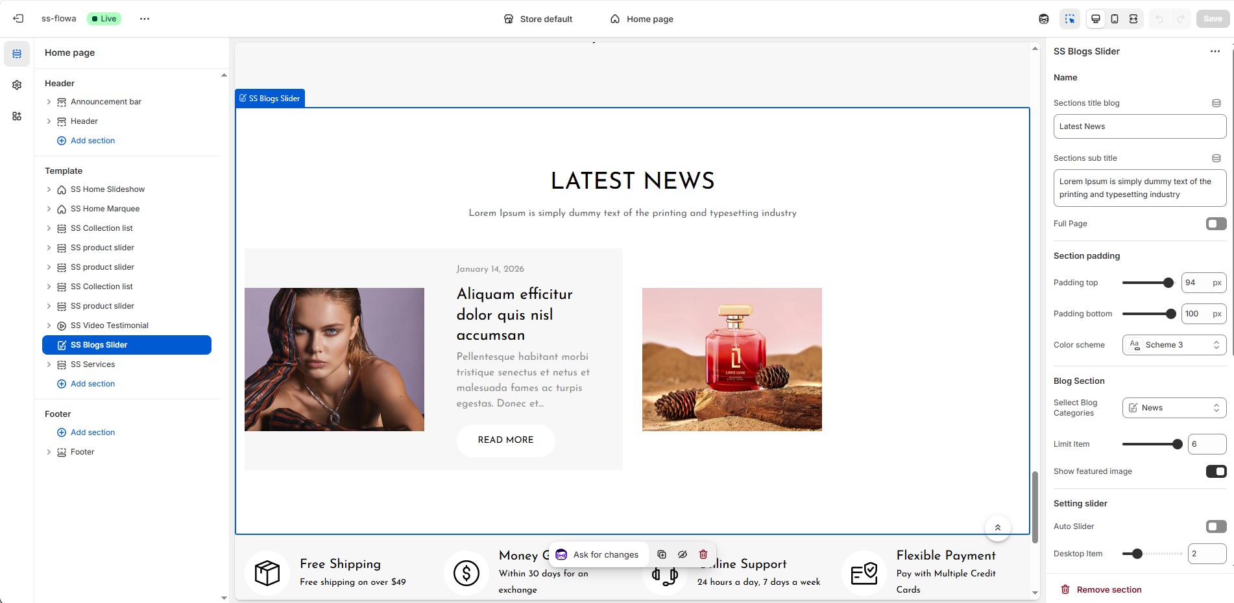Duplicate section using floating toolbar icon
Screen dimensions: 1234x603
point(662,554)
